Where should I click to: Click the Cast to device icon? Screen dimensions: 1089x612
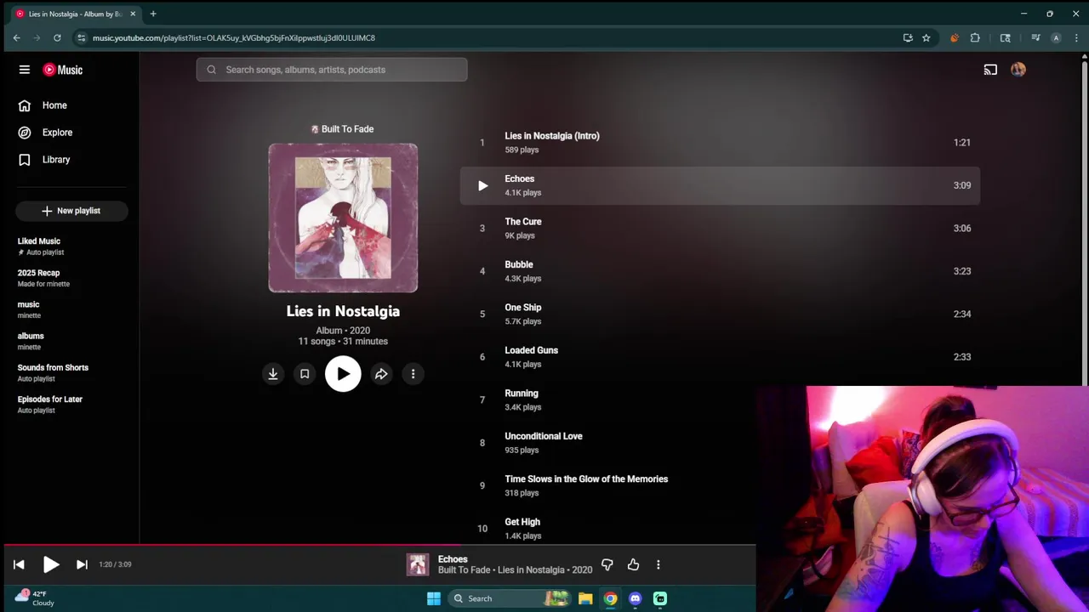990,70
